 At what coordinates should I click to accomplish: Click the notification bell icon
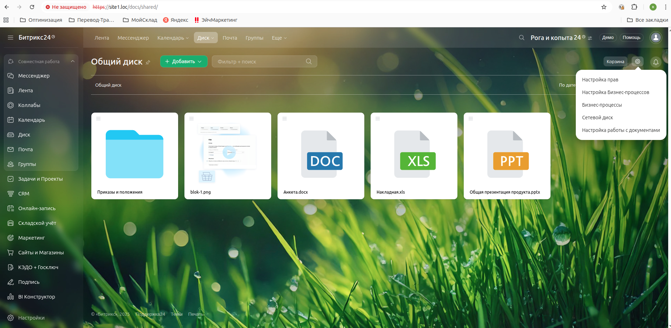[656, 62]
